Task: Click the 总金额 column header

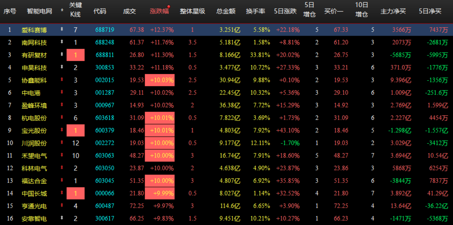Action: [226, 11]
